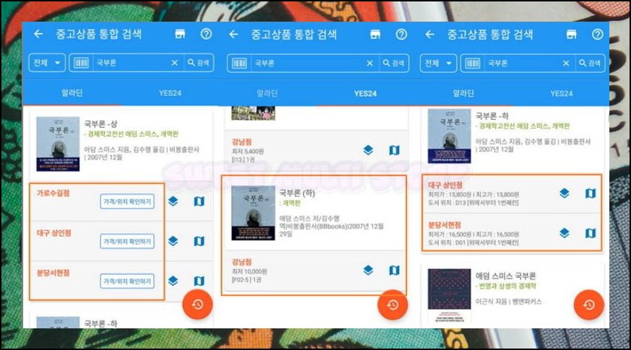Tap the 최저 10,000원 price text under 강남점
This screenshot has width=631, height=350.
250,271
